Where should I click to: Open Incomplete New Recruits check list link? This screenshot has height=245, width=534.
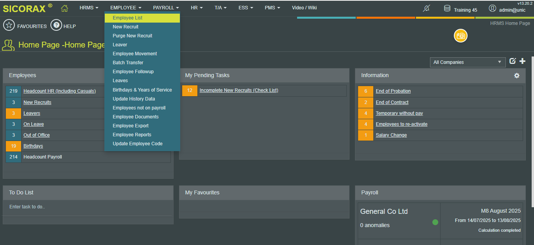tap(238, 90)
